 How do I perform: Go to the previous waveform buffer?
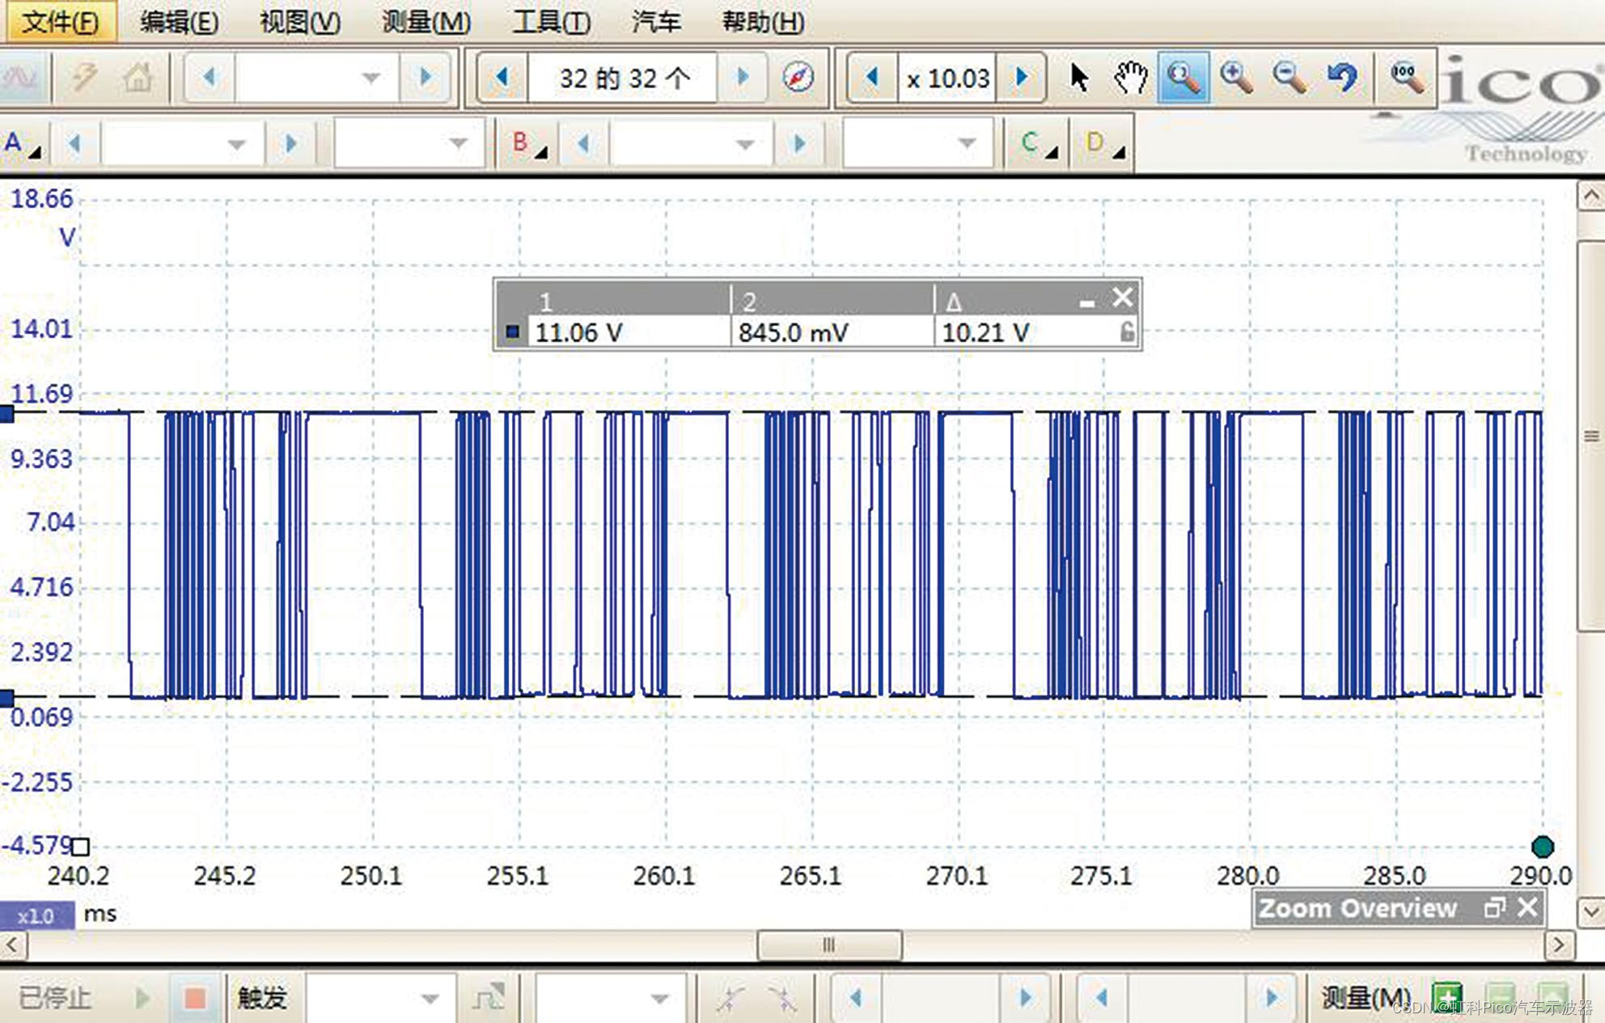coord(502,78)
